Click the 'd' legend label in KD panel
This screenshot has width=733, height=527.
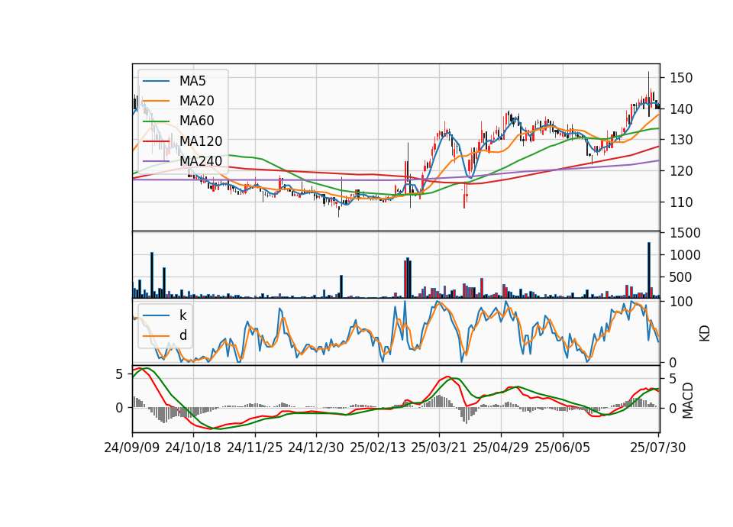pyautogui.click(x=183, y=336)
